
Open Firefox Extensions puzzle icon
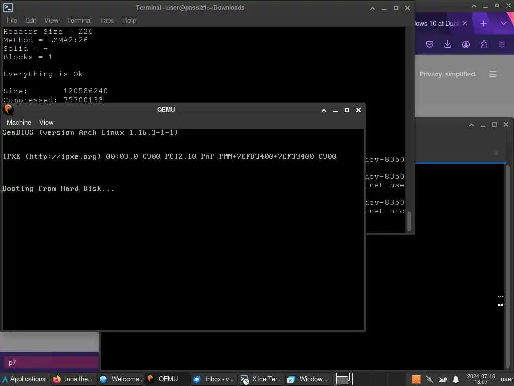(484, 44)
